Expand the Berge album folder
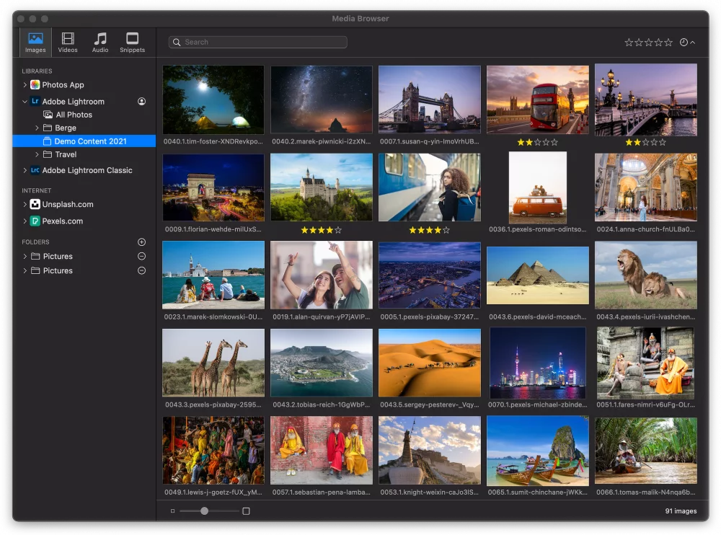The width and height of the screenshot is (721, 535). point(37,128)
